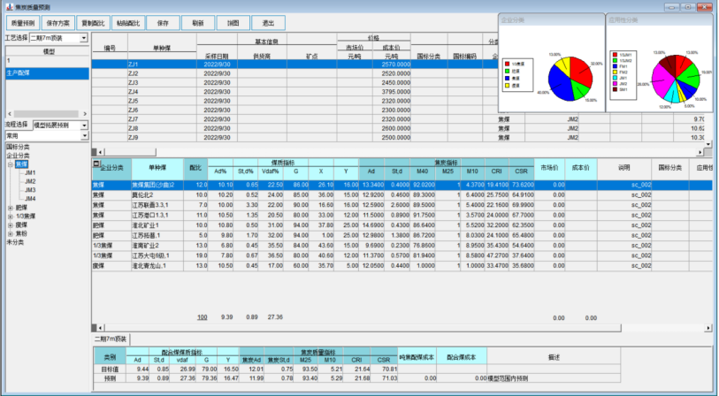Screen dimensions: 719x396
Task: Select JM1 in the tree
Action: 30,172
